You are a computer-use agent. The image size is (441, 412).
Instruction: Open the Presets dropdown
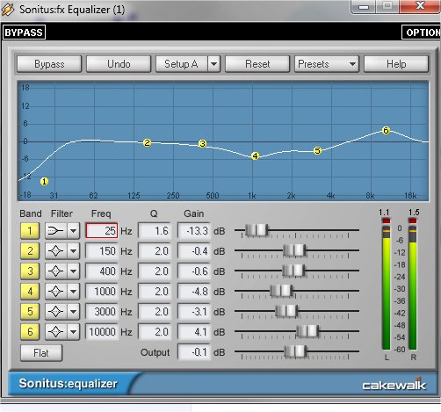click(327, 64)
